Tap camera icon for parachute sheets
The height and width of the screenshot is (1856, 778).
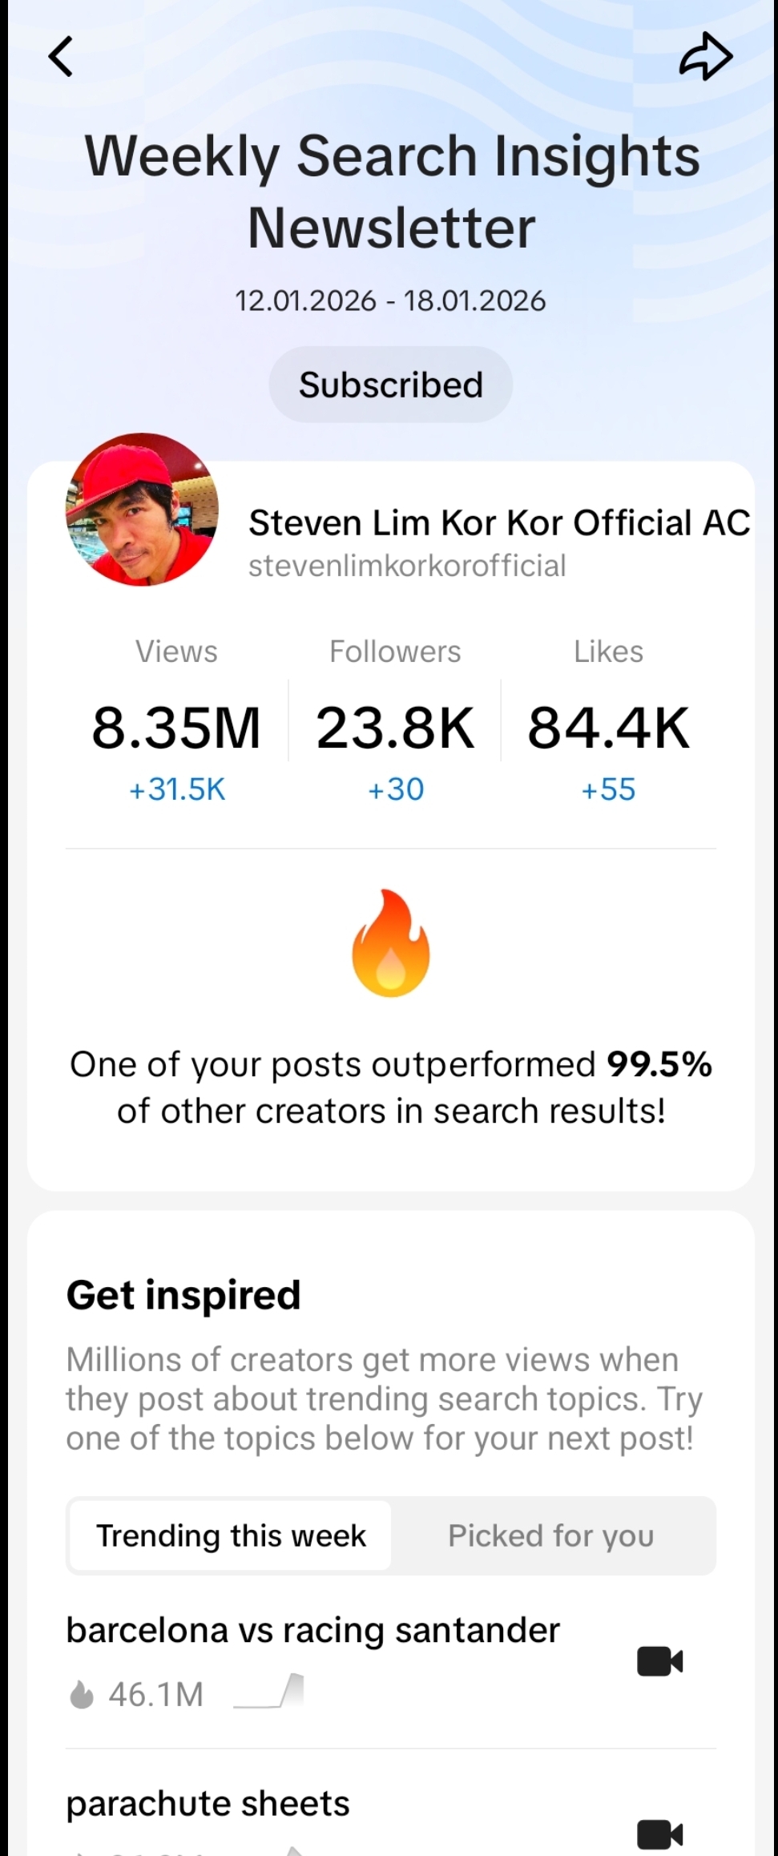(x=659, y=1834)
